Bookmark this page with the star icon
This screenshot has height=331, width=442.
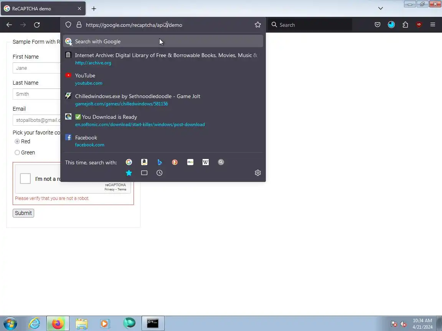(x=258, y=25)
